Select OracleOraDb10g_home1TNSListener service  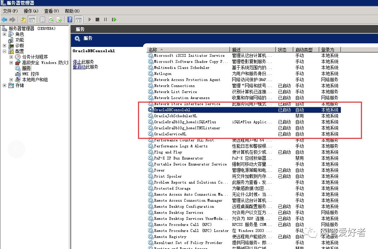187,128
